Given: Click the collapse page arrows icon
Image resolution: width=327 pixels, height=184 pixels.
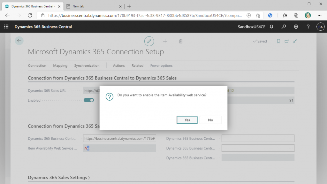Looking at the screenshot, I should (295, 41).
